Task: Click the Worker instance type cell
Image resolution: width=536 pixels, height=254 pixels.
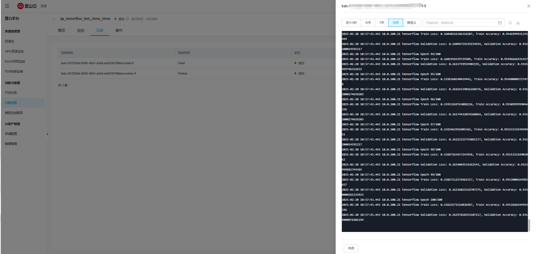Action: pyautogui.click(x=182, y=73)
